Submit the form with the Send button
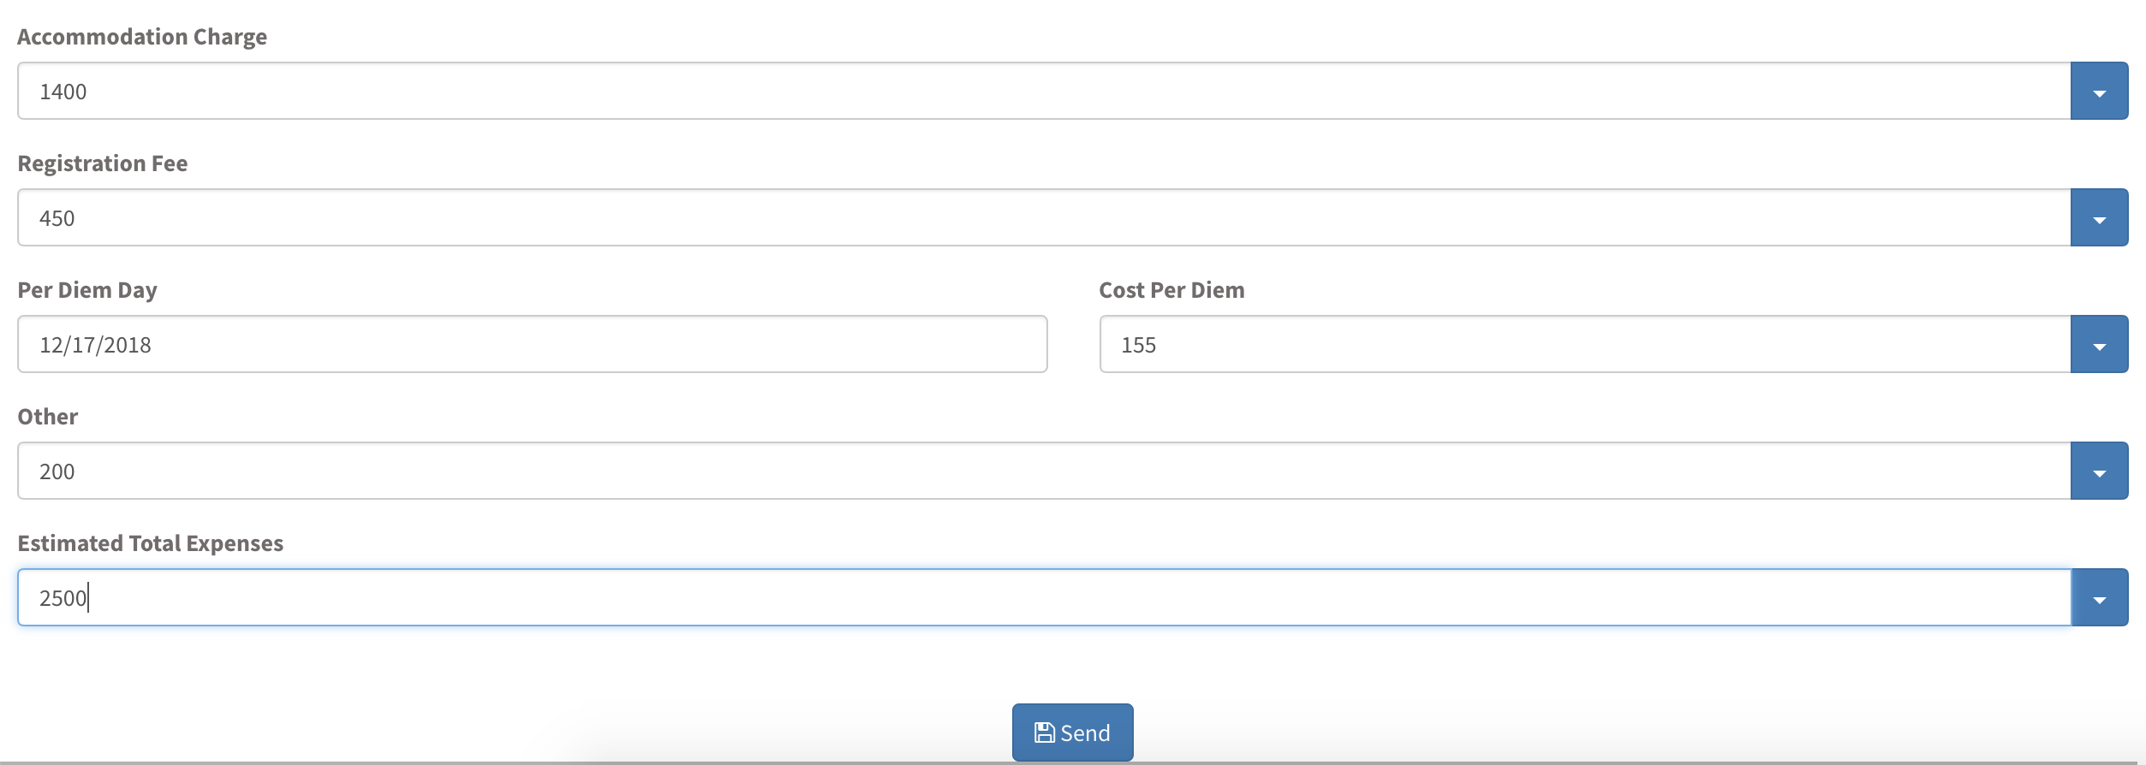Screen dimensions: 2146x765 pyautogui.click(x=1072, y=732)
